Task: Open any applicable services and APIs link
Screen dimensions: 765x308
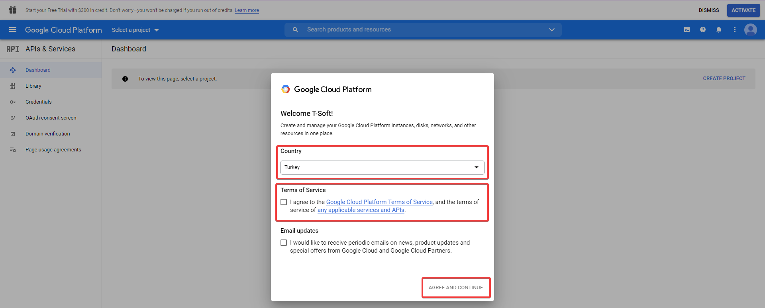Action: pos(361,210)
